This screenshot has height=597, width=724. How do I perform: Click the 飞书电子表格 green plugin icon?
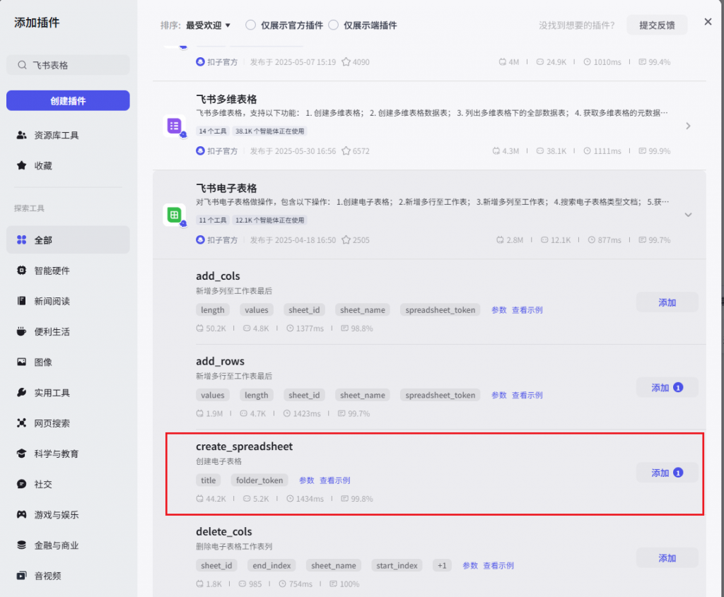coord(174,215)
